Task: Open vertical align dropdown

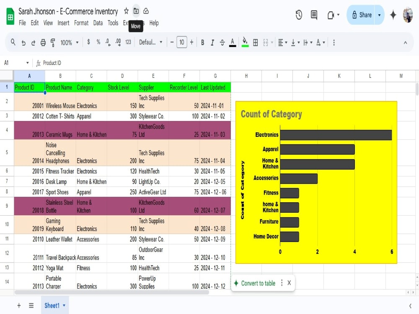Action: 295,42
